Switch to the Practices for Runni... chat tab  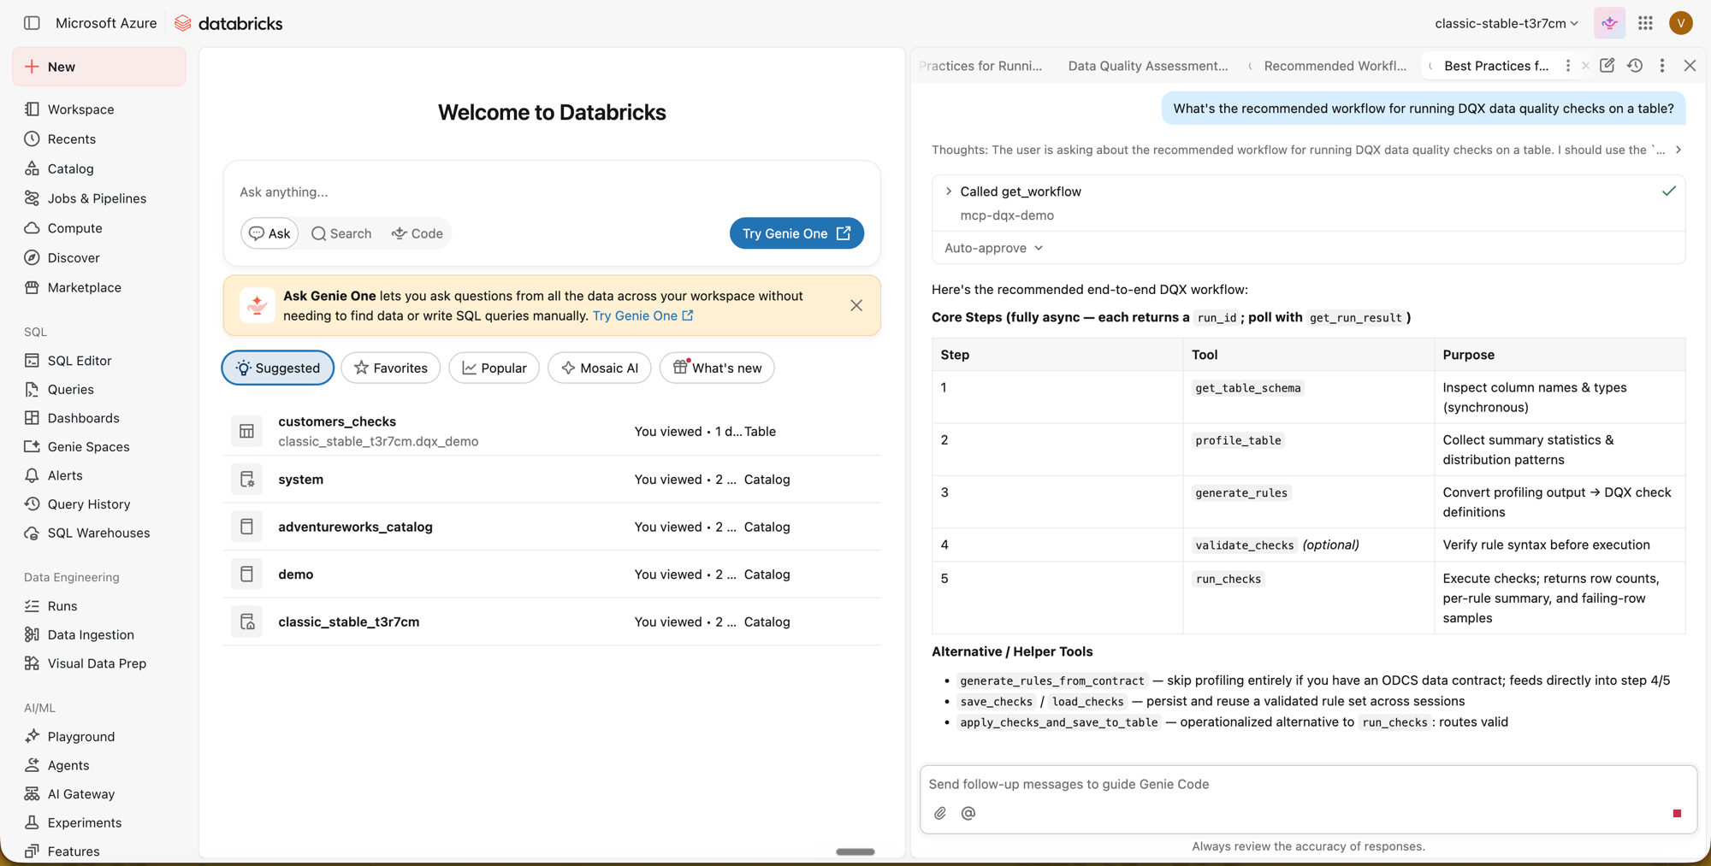click(980, 66)
